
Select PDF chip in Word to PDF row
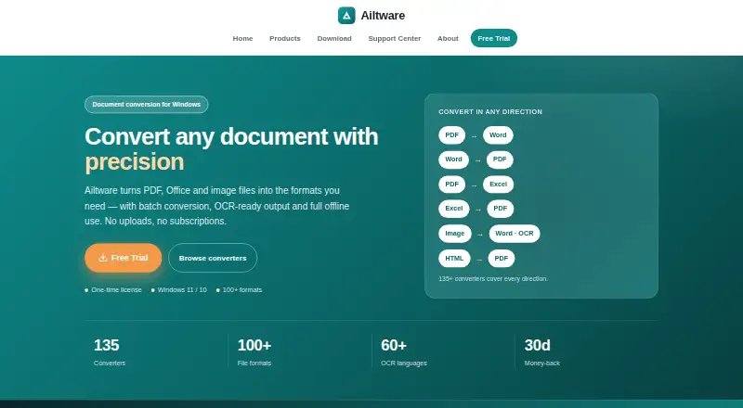coord(500,159)
